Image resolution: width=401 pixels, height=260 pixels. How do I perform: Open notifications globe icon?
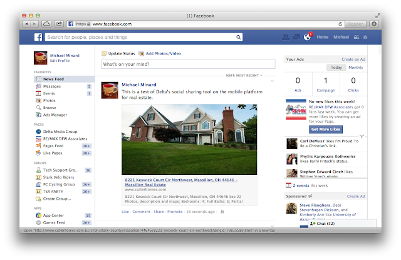click(308, 37)
